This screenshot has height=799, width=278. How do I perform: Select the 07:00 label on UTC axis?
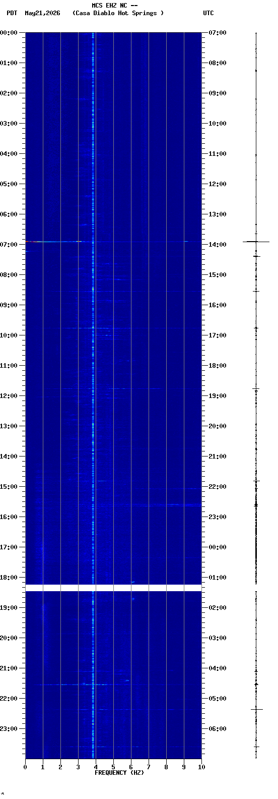point(218,33)
